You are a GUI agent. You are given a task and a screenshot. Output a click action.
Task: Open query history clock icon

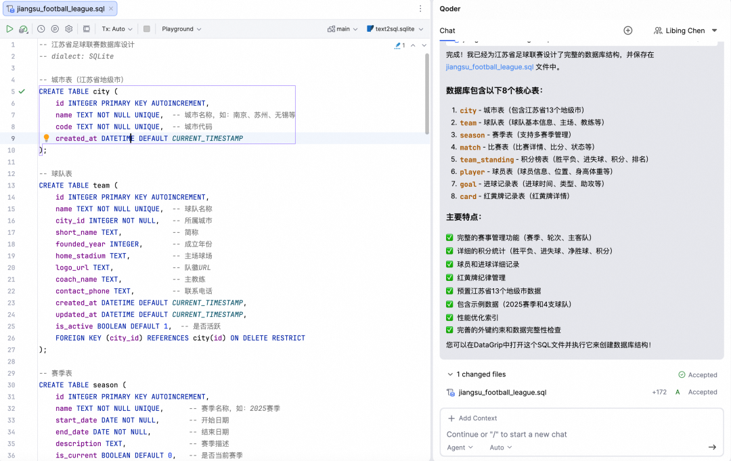point(41,29)
